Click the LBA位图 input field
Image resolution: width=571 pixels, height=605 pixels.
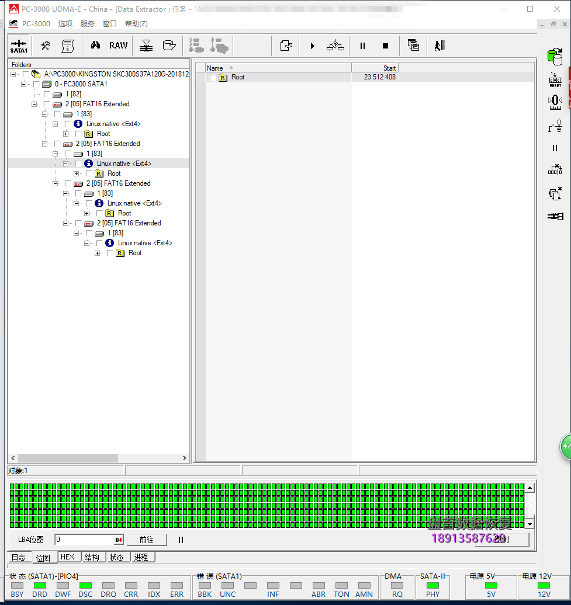coord(85,540)
